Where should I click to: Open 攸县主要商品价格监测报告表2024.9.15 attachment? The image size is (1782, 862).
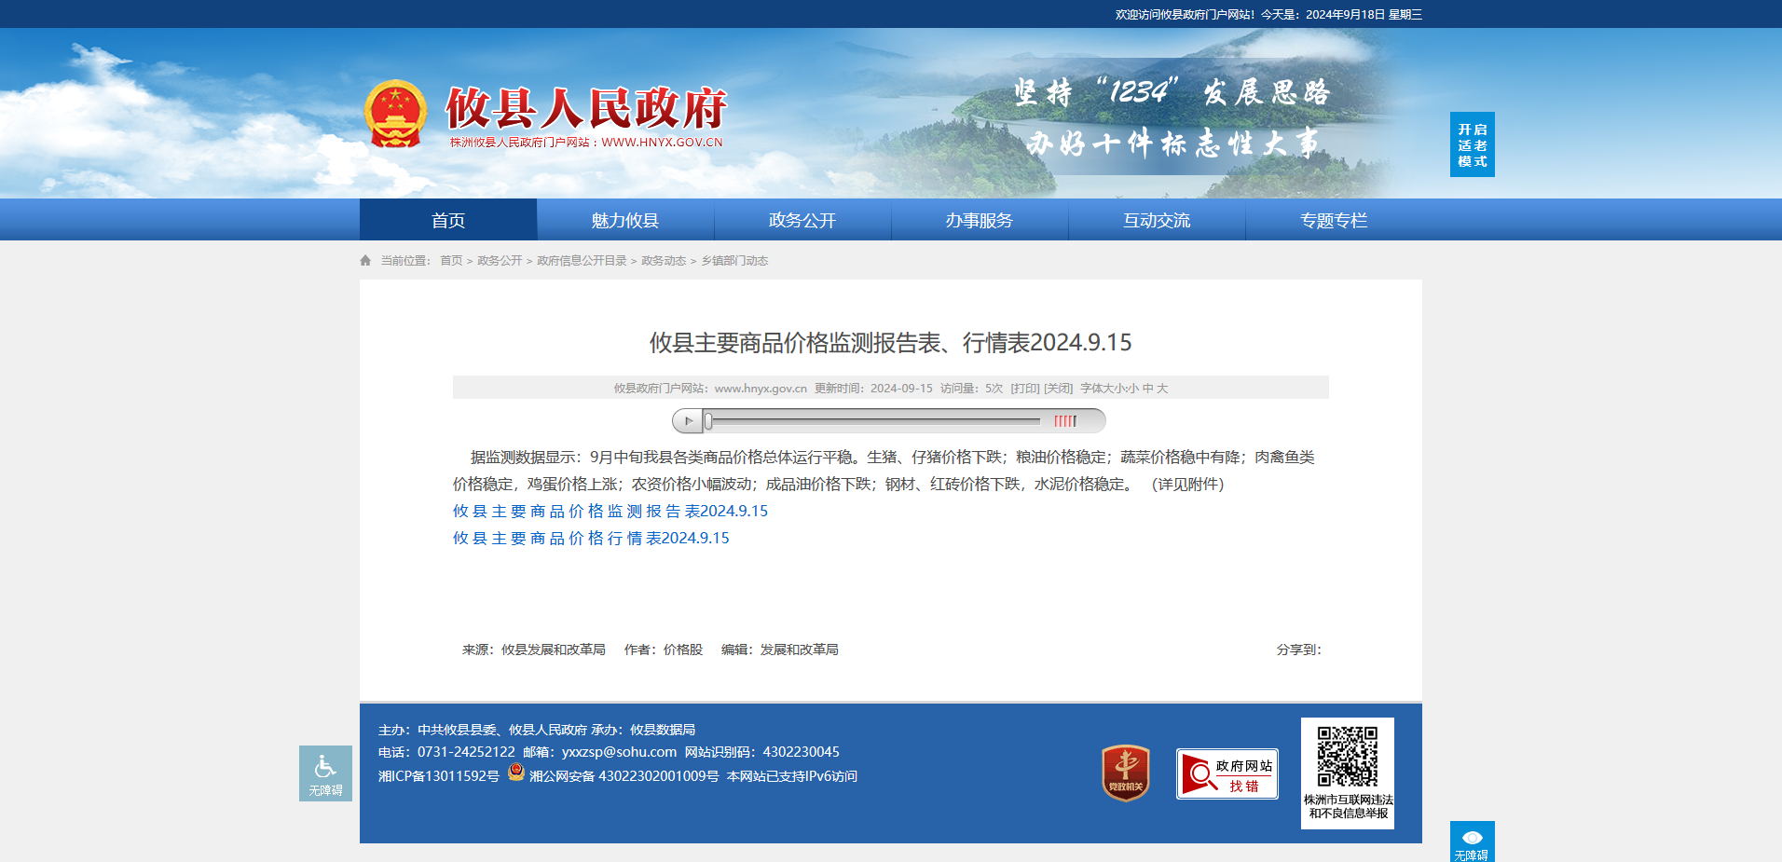coord(610,511)
